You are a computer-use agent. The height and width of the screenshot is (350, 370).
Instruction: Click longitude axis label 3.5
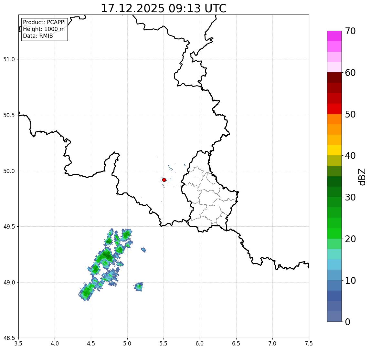[x=18, y=344]
